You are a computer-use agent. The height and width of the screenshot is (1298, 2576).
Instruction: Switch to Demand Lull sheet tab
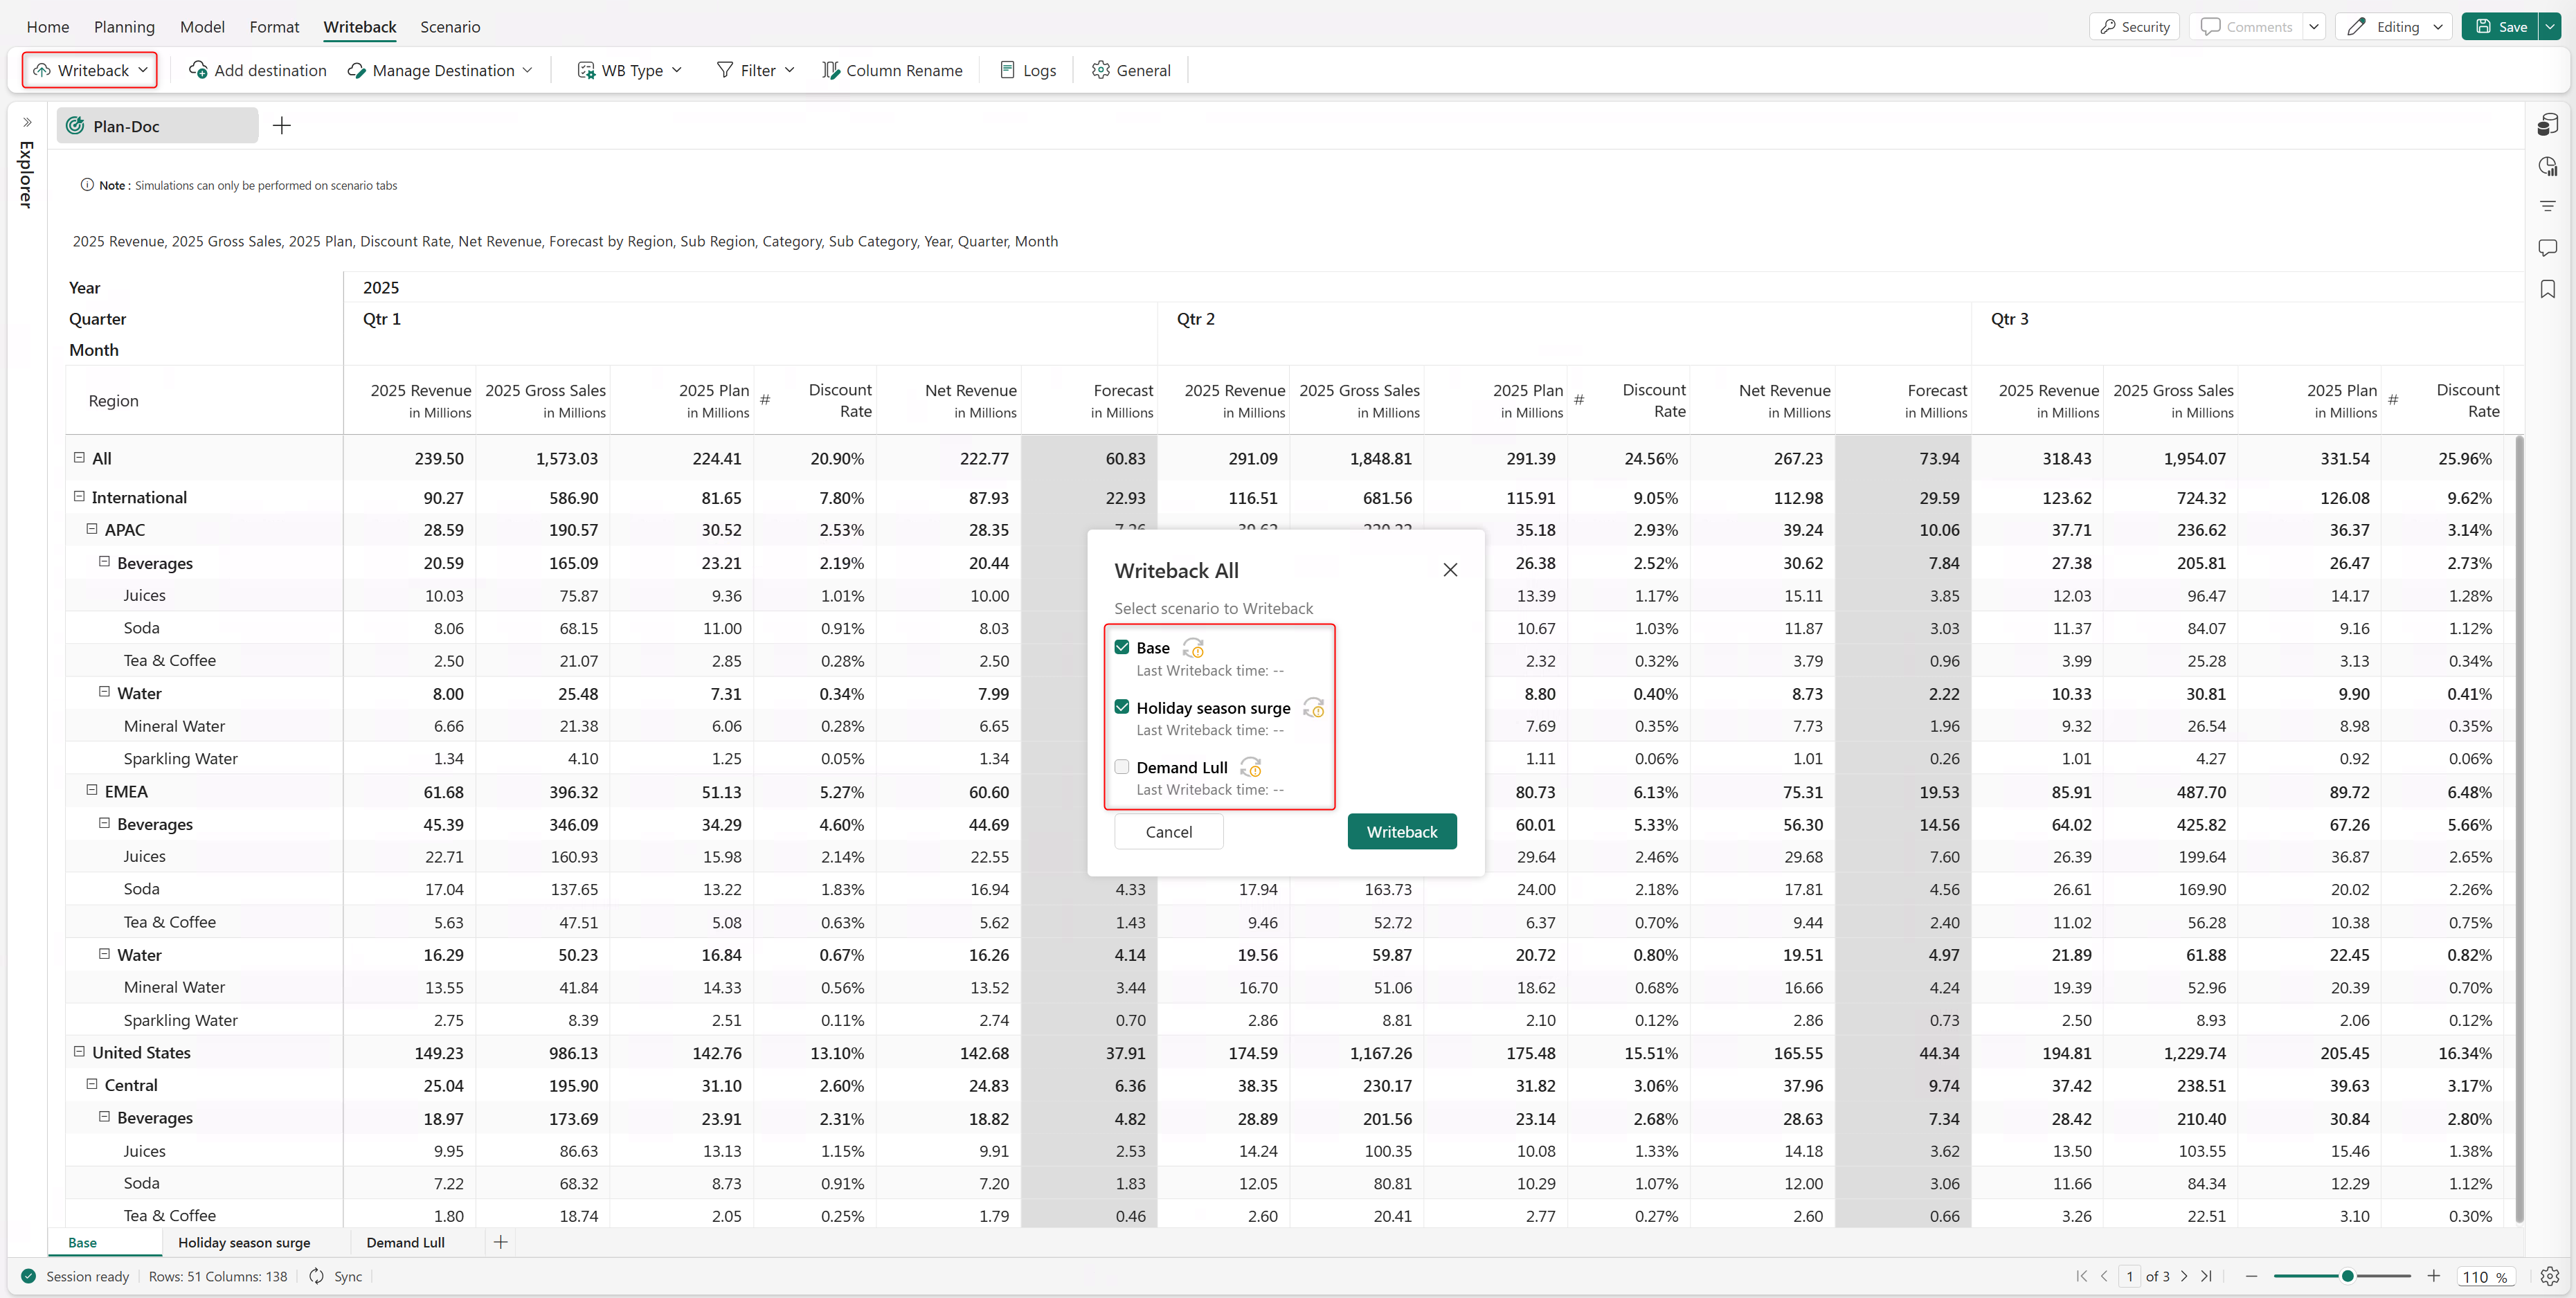point(405,1242)
